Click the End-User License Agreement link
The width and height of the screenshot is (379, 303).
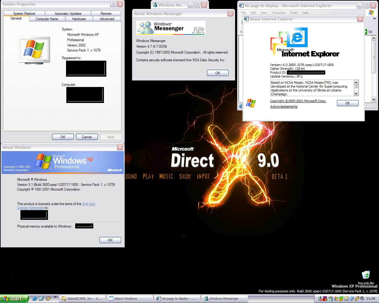click(89, 204)
